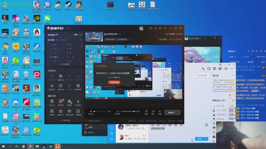This screenshot has height=149, width=266.
Task: Select the 文本 6 source row
Action: [x=65, y=57]
